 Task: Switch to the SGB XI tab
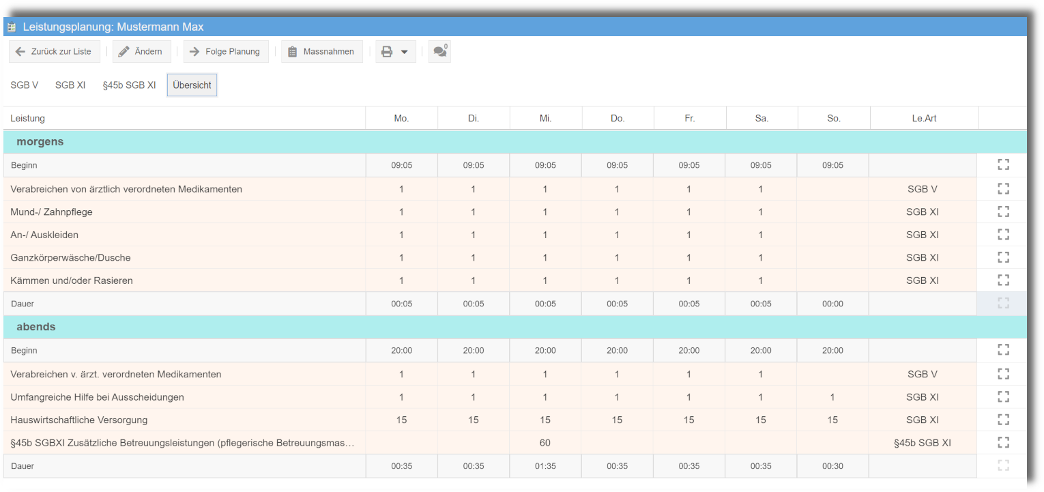(x=70, y=85)
